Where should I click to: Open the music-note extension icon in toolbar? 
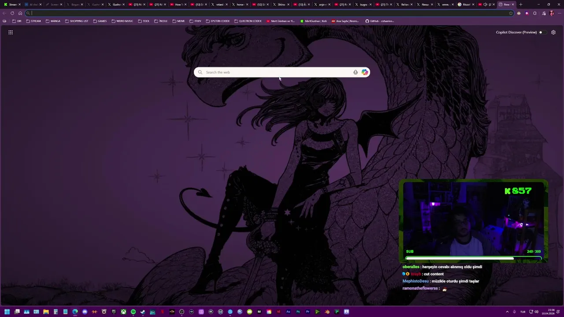tap(543, 13)
